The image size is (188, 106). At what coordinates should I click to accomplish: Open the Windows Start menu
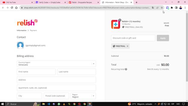click(x=2, y=104)
